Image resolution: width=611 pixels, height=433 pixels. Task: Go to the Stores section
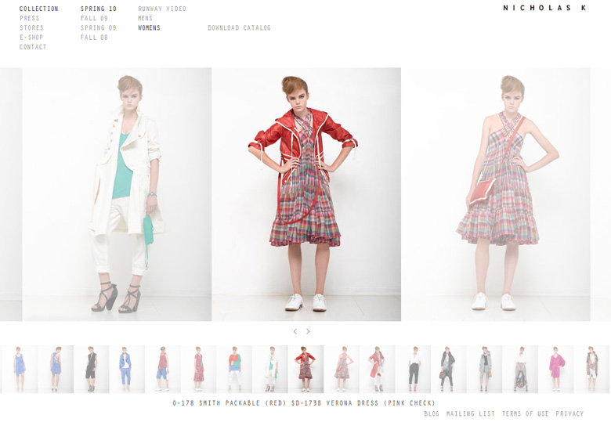32,28
